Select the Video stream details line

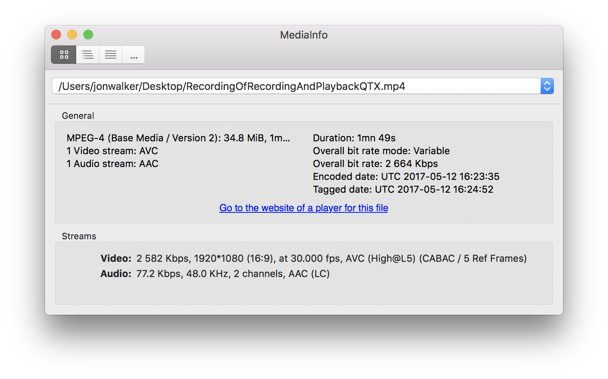click(313, 258)
